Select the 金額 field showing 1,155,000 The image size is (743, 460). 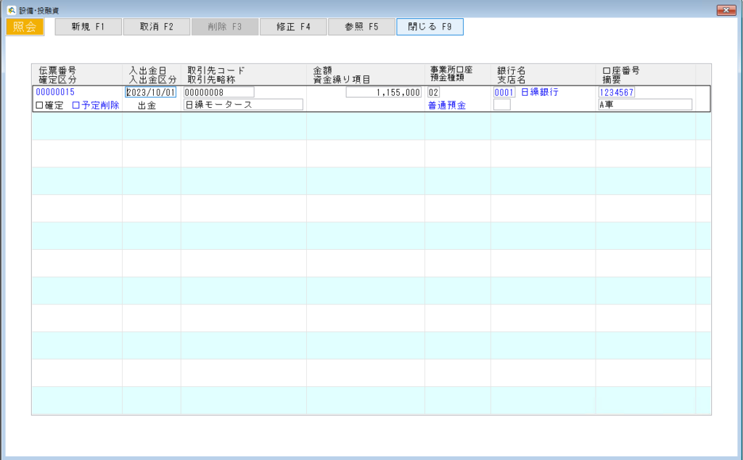[383, 92]
